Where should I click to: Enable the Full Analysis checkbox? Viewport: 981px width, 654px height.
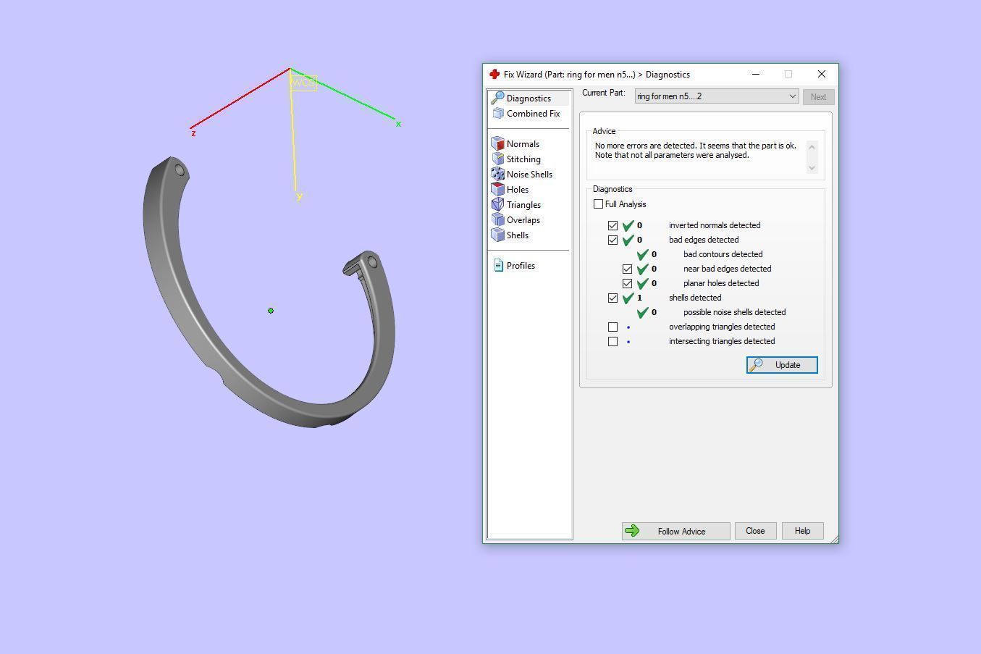(x=598, y=204)
